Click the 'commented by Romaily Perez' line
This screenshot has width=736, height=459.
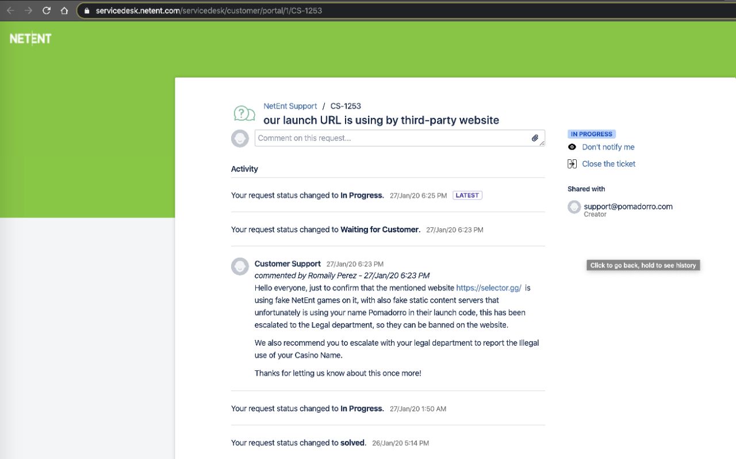click(x=342, y=276)
